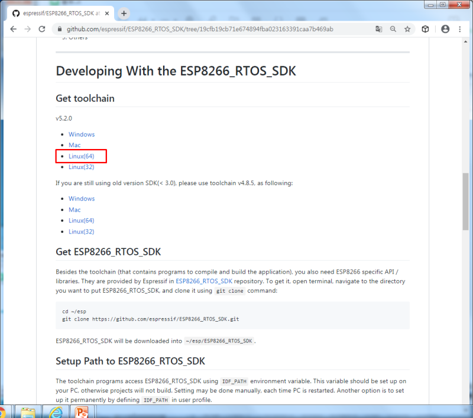Follow the ESP8266_RTOS_SDK repository link

click(204, 281)
